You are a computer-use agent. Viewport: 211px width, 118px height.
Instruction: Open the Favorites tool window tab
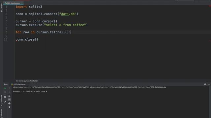pos(1,113)
